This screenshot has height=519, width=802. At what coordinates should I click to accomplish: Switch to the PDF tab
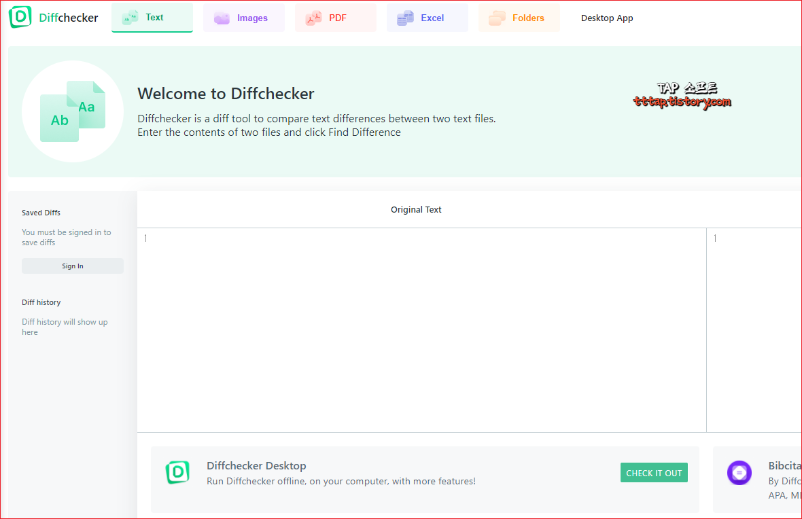coord(336,18)
